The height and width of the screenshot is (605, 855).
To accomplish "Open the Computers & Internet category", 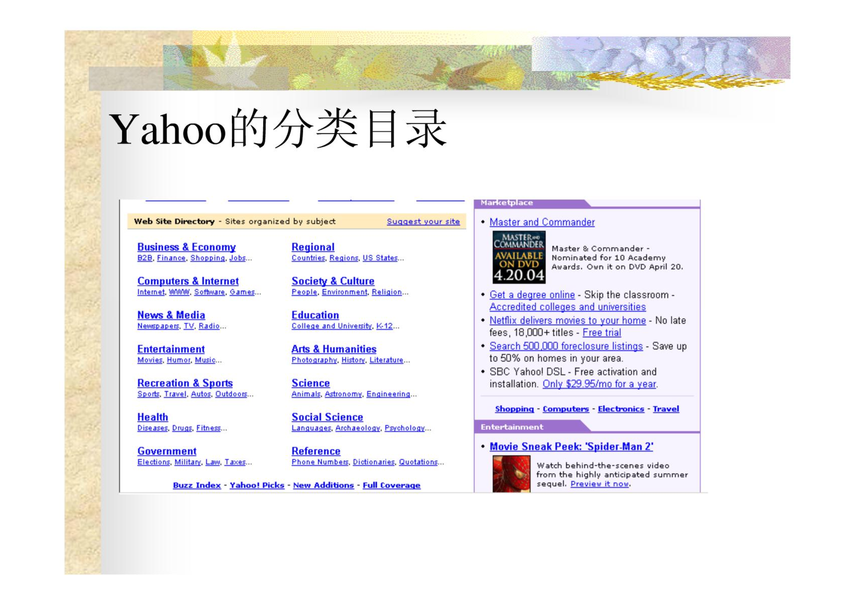I will click(x=188, y=281).
